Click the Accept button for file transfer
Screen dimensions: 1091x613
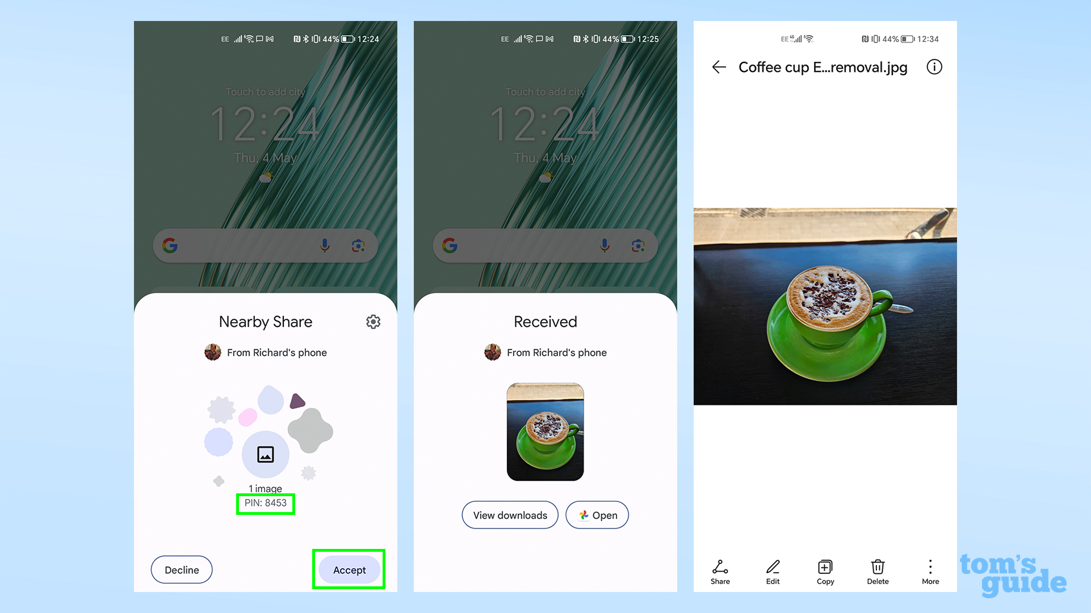point(348,569)
